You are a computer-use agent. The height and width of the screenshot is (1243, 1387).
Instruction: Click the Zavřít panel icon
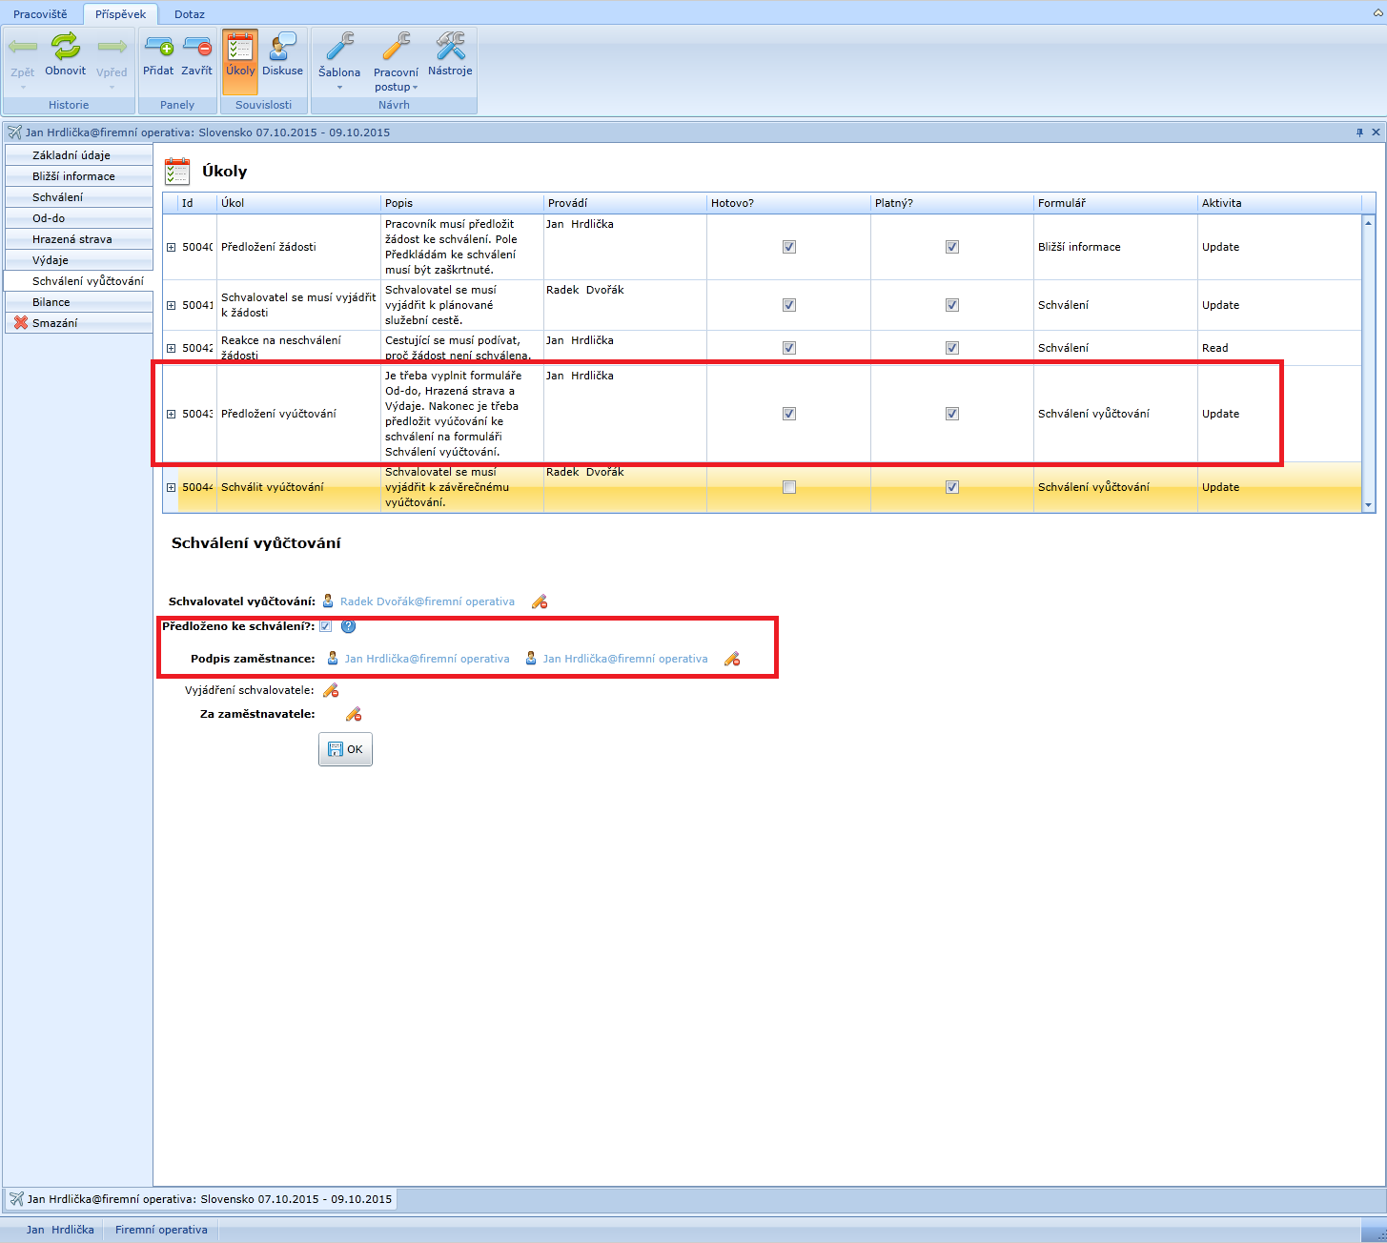pos(197,46)
